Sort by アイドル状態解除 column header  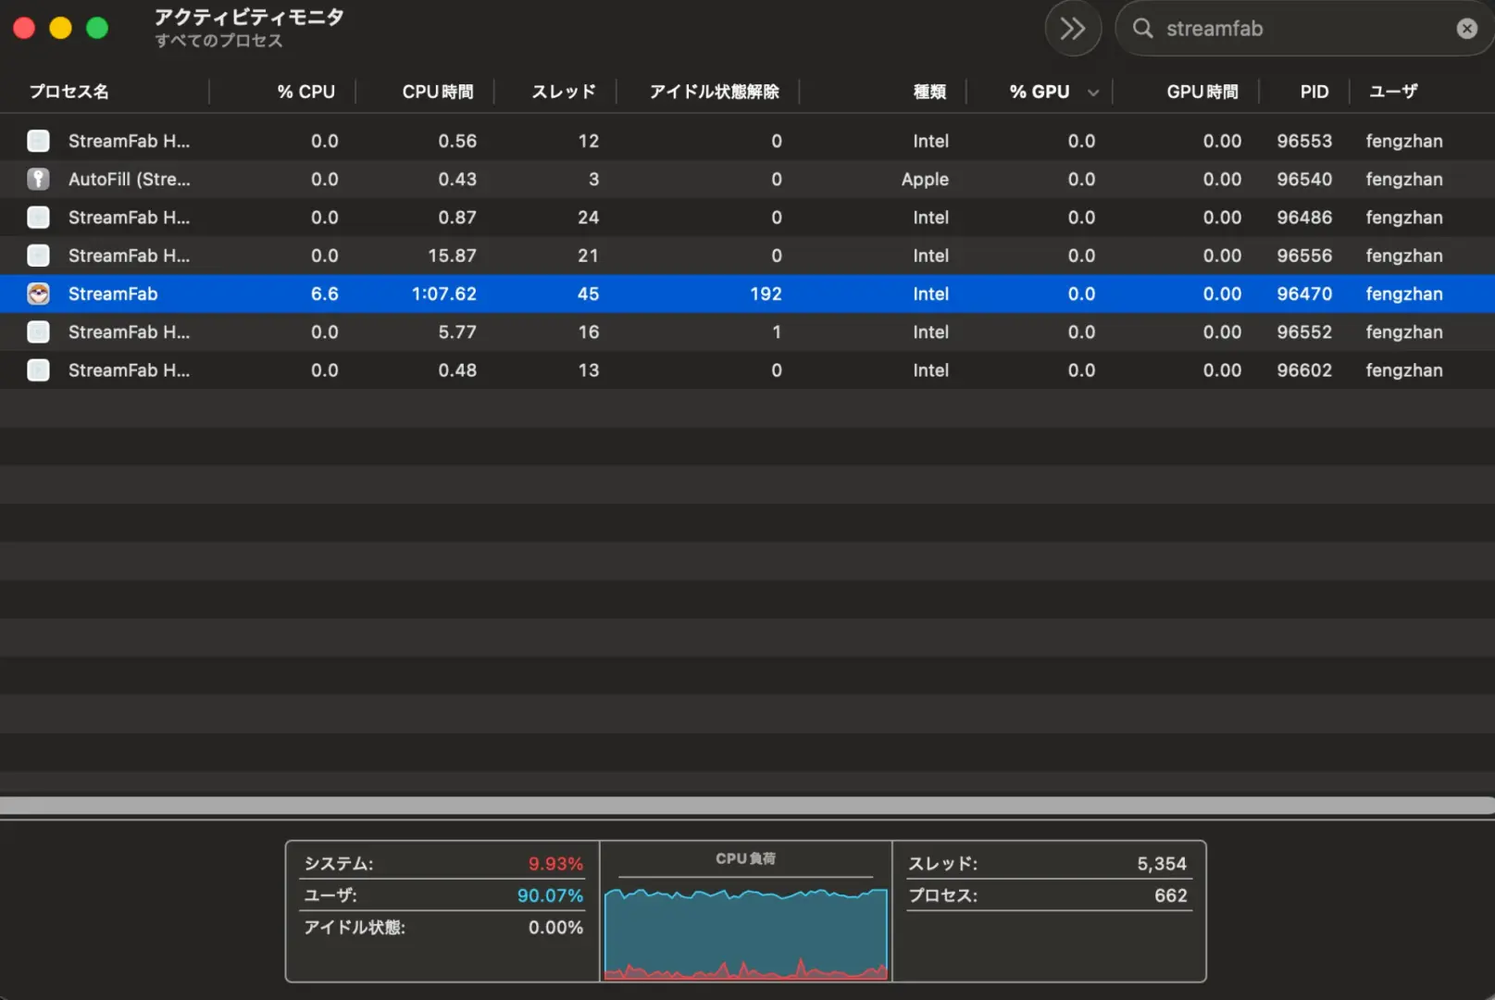(x=714, y=92)
